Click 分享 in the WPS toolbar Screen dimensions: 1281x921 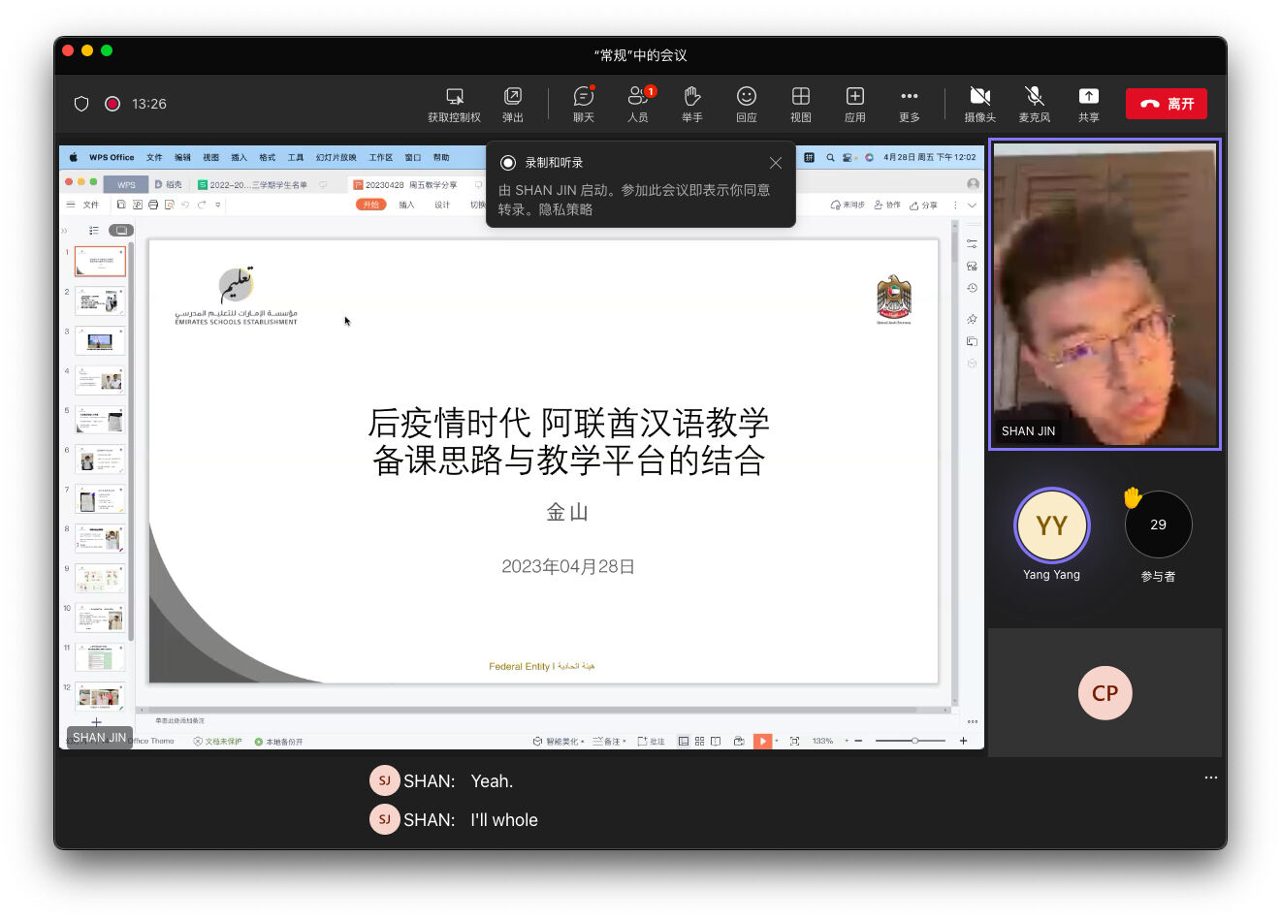(x=923, y=205)
